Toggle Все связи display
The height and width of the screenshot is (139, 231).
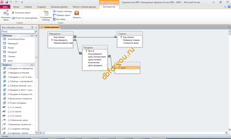tap(59, 19)
